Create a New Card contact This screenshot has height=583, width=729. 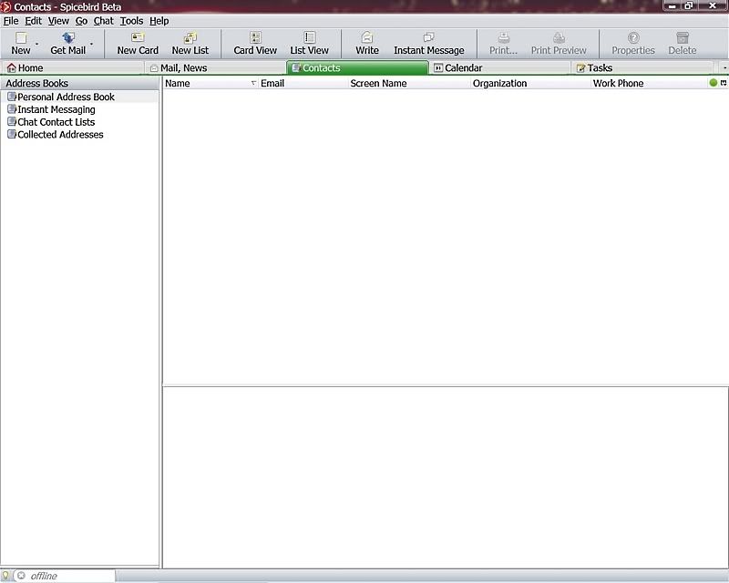(x=138, y=44)
